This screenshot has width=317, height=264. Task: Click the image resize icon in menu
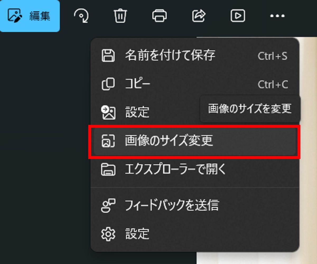(x=108, y=141)
